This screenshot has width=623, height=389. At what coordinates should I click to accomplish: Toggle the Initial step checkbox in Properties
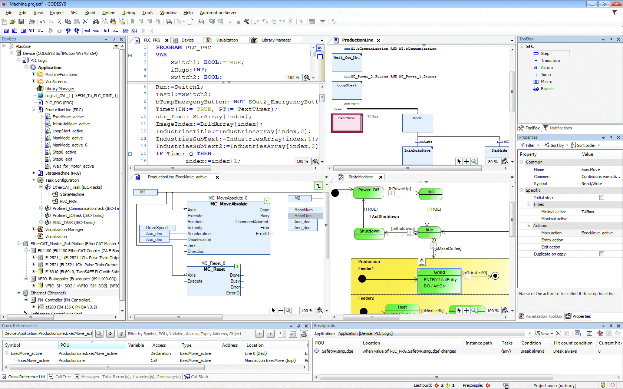pyautogui.click(x=601, y=197)
